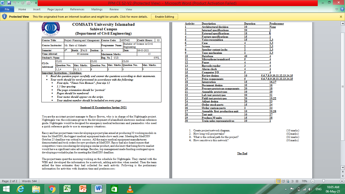
Task: Open the ENG language selector
Action: coord(319,189)
